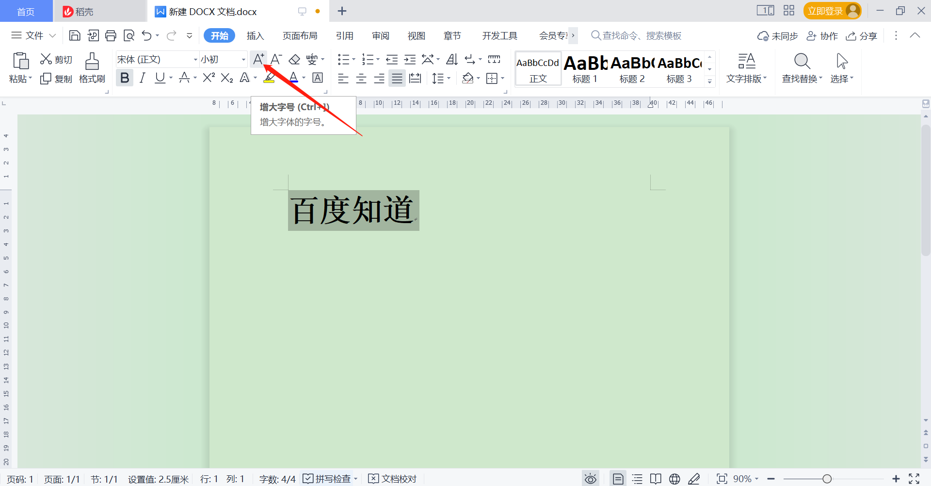931x486 pixels.
Task: Click the 分享 share button
Action: pos(862,36)
